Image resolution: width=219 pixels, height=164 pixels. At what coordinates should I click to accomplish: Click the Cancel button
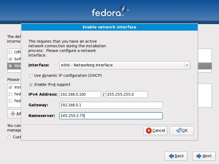[155, 131]
